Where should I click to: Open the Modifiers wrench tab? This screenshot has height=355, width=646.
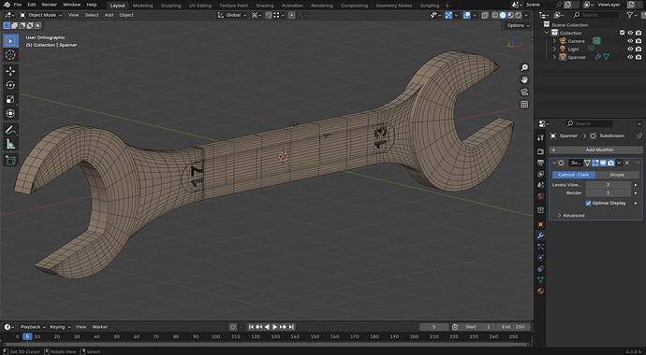point(540,235)
